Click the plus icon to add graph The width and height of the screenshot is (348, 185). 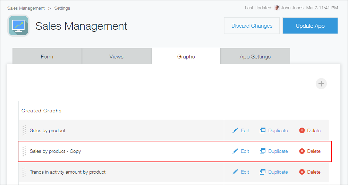(321, 84)
